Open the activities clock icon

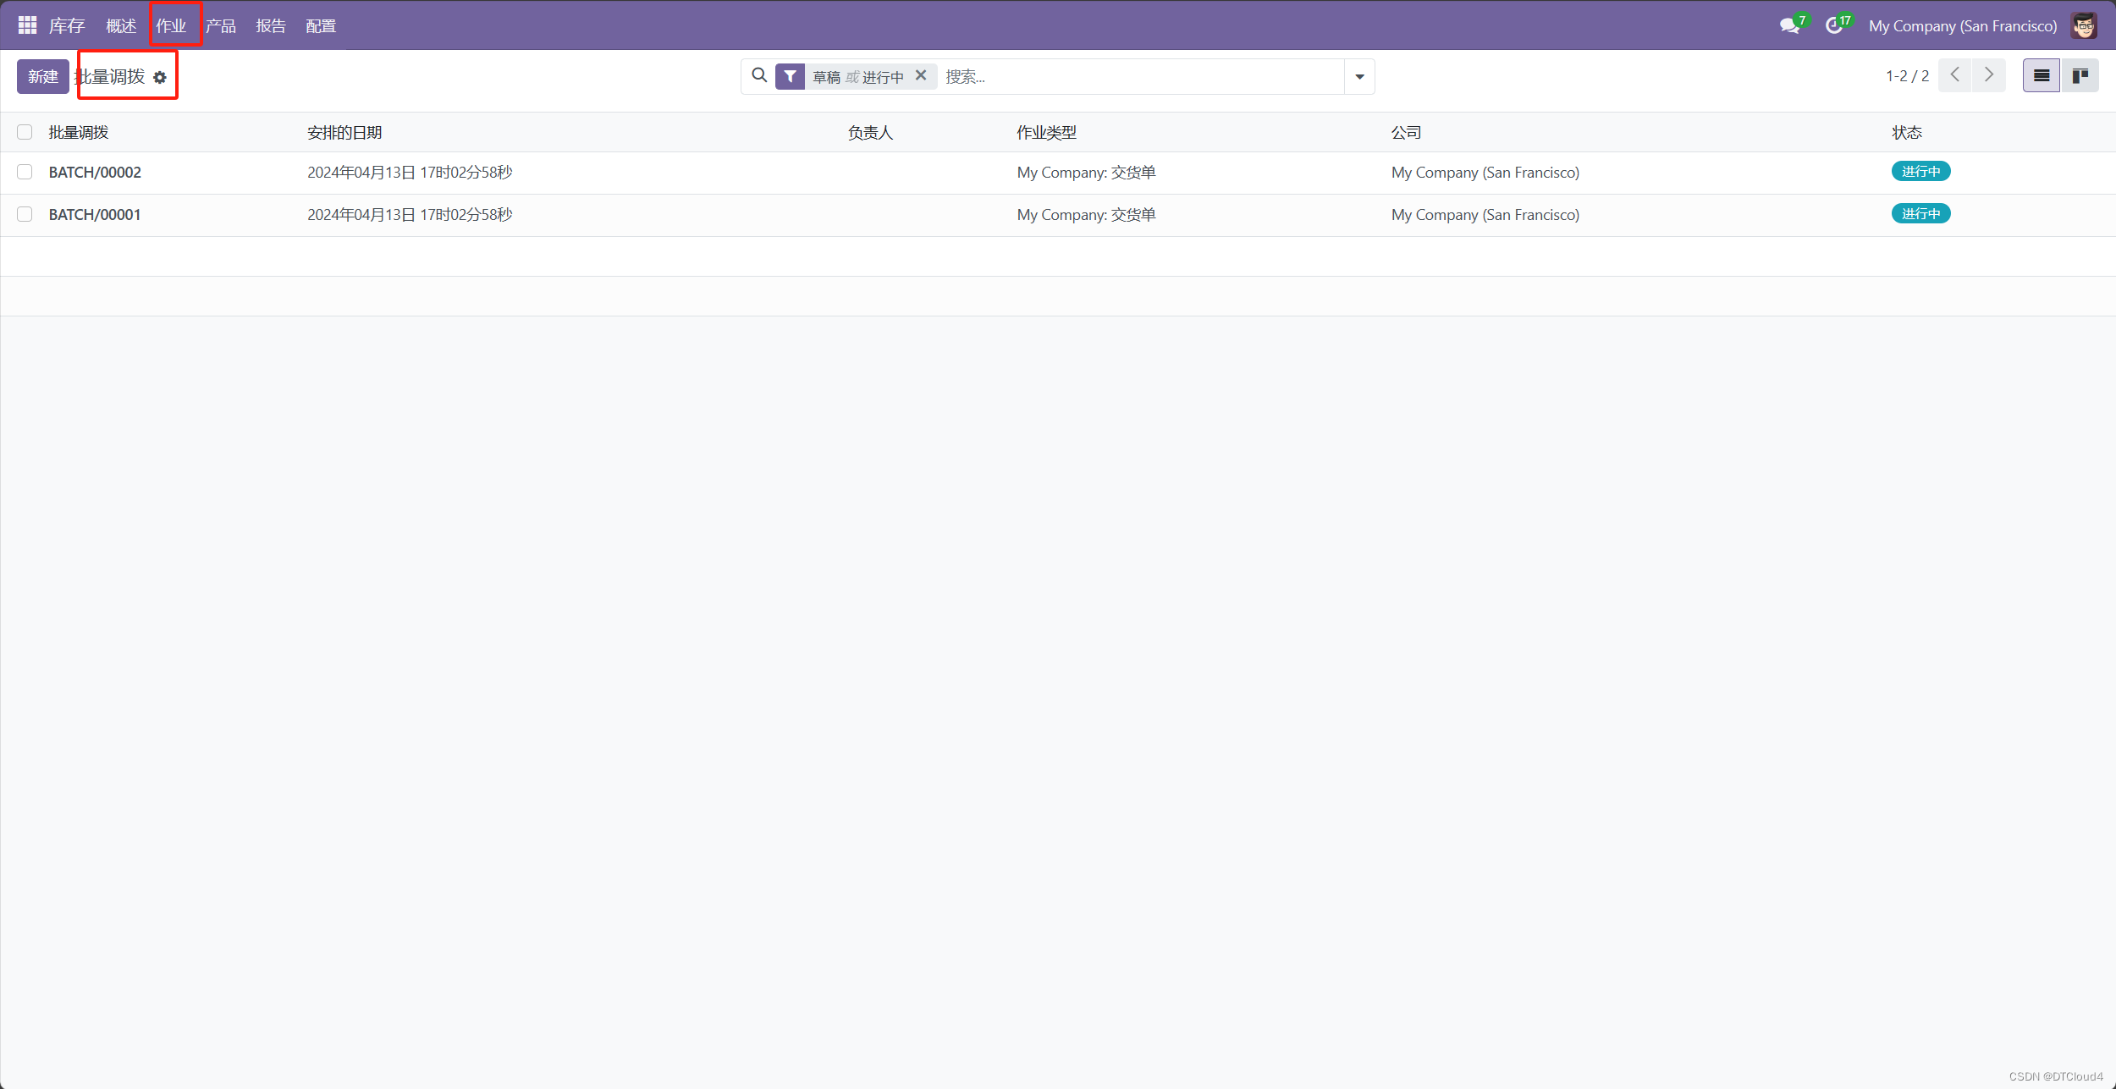tap(1833, 26)
